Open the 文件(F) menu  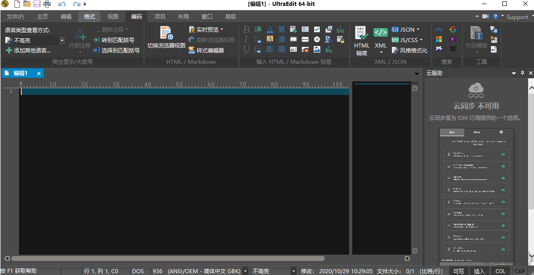[x=15, y=16]
